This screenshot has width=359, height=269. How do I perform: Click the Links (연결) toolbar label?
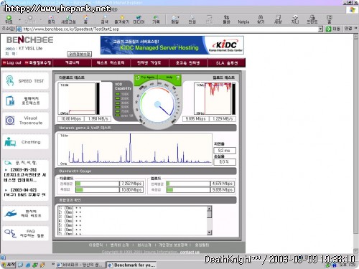pos(348,29)
